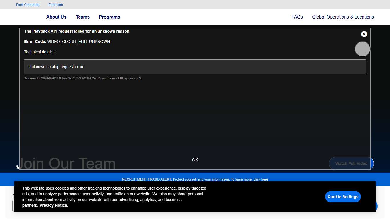Click the gray circular button

pyautogui.click(x=362, y=49)
